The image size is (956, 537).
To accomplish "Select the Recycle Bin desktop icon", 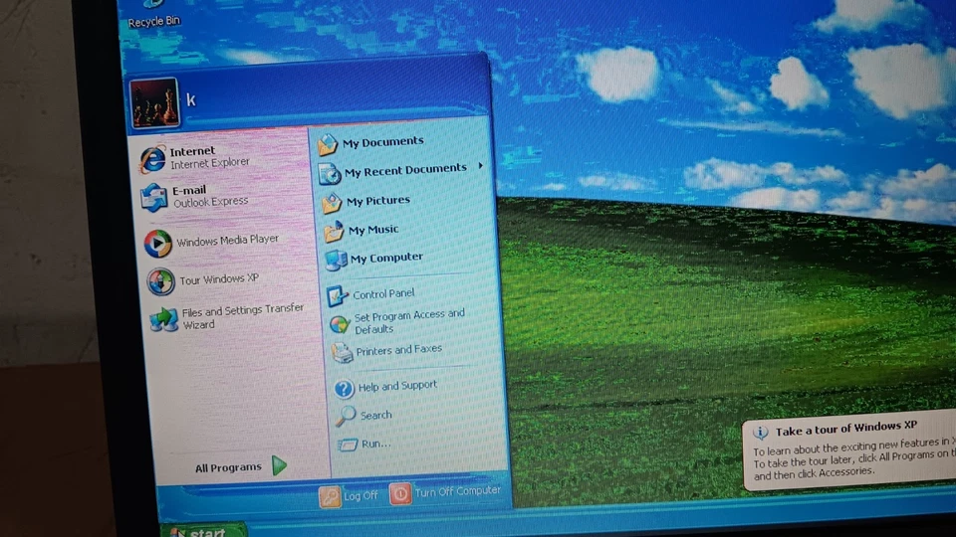I will pyautogui.click(x=152, y=5).
